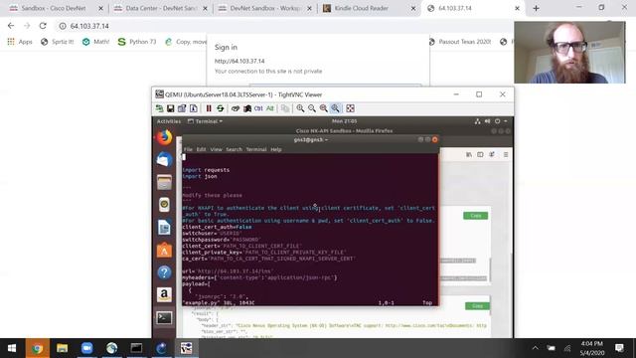Toggle the red Pause button in TightVNC
Image resolution: width=636 pixels, height=358 pixels.
pyautogui.click(x=209, y=108)
